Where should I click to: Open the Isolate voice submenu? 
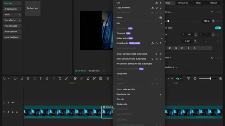[x=139, y=38]
